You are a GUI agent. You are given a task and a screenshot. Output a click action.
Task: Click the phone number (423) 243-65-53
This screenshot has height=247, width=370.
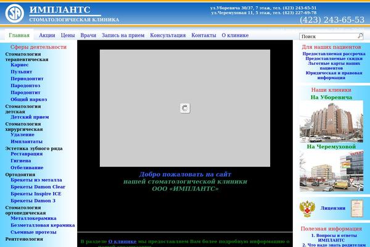tap(332, 20)
